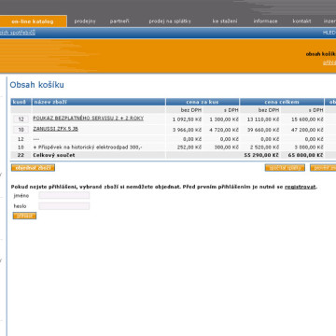This screenshot has width=336, height=336.
Task: Click the 2 520,00 Kč total cell
Action: [x=264, y=147]
